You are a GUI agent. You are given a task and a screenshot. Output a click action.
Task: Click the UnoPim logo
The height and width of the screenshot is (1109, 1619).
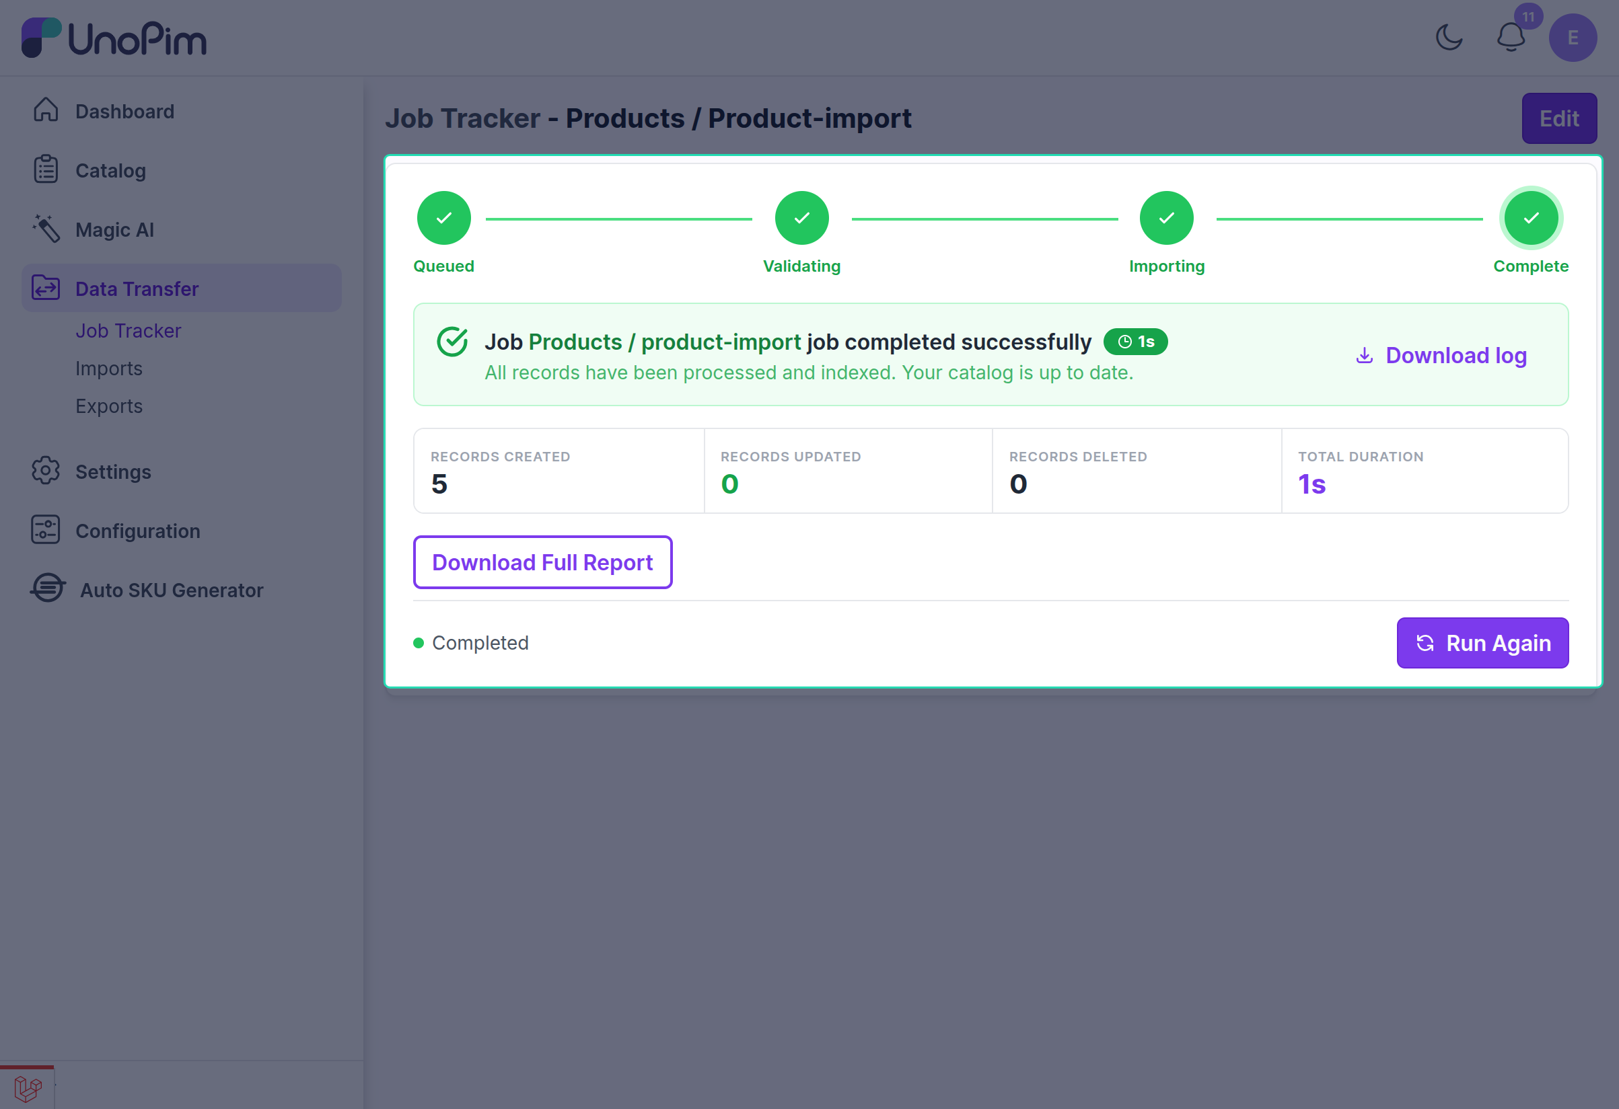tap(114, 38)
